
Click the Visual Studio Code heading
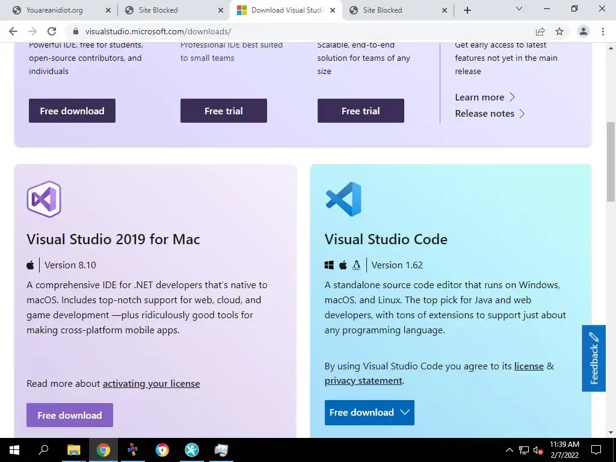tap(386, 239)
